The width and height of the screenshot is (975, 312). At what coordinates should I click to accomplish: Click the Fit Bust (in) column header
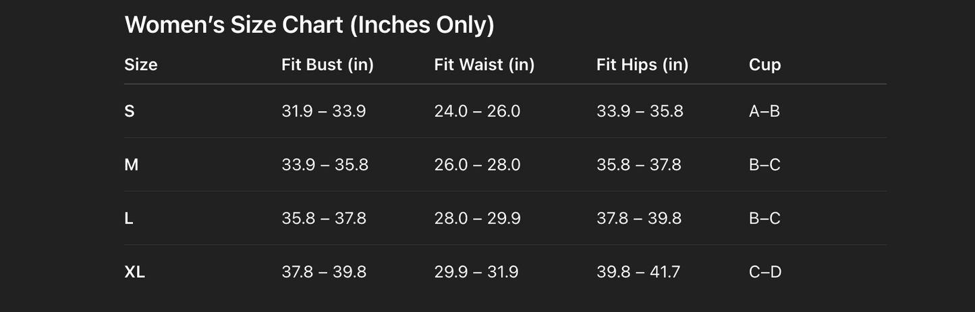327,65
